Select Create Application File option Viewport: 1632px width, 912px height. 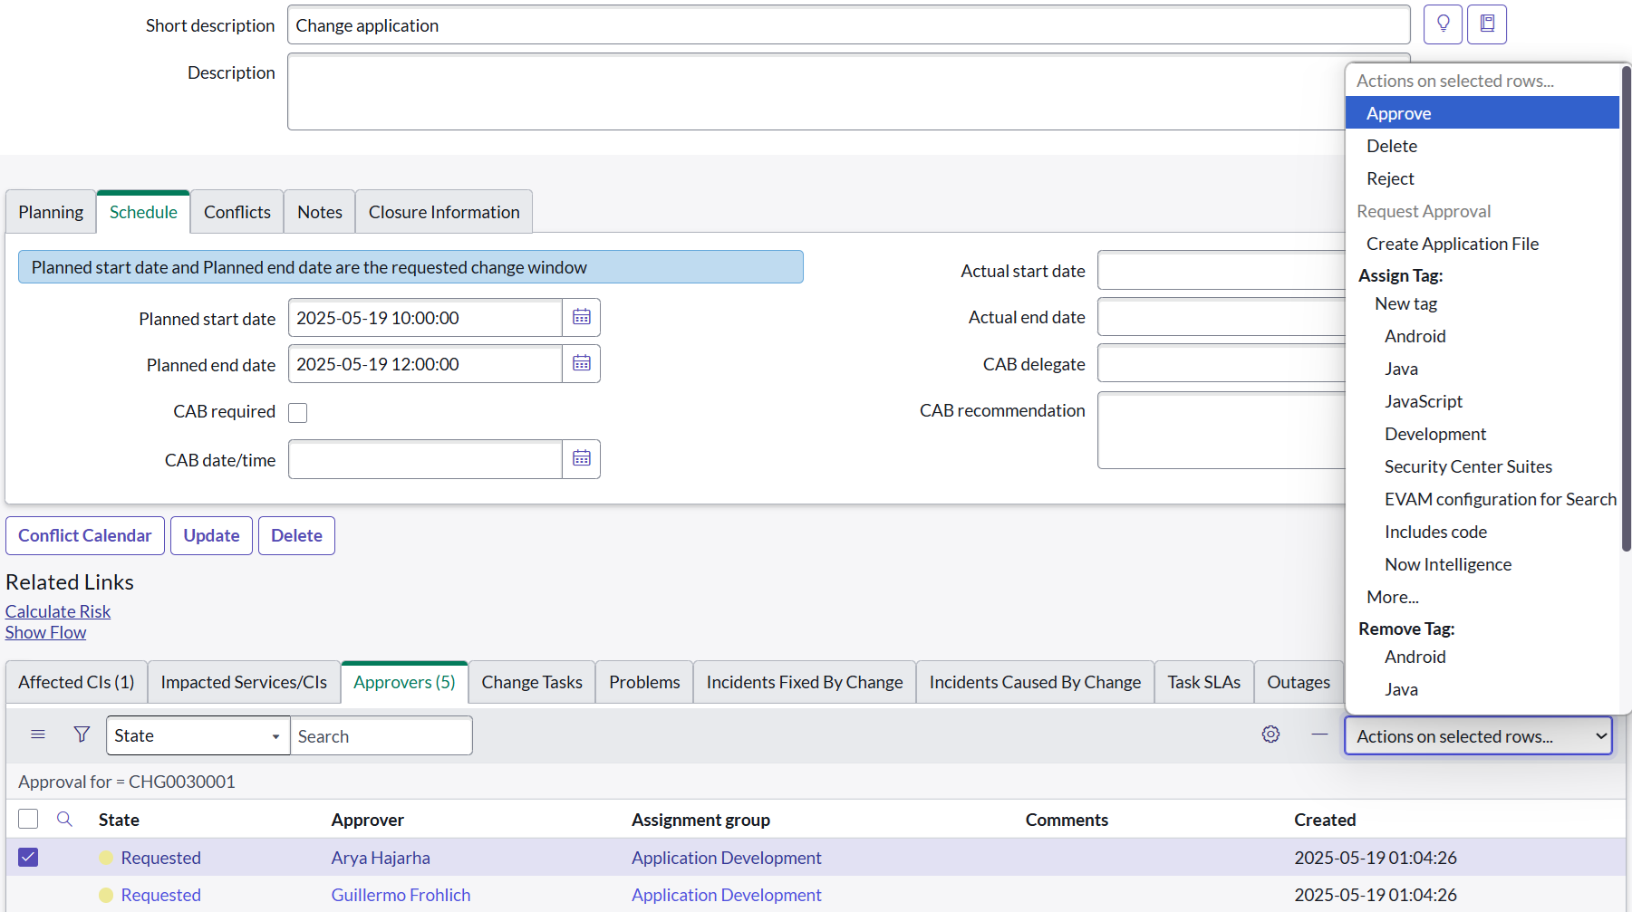click(x=1482, y=244)
